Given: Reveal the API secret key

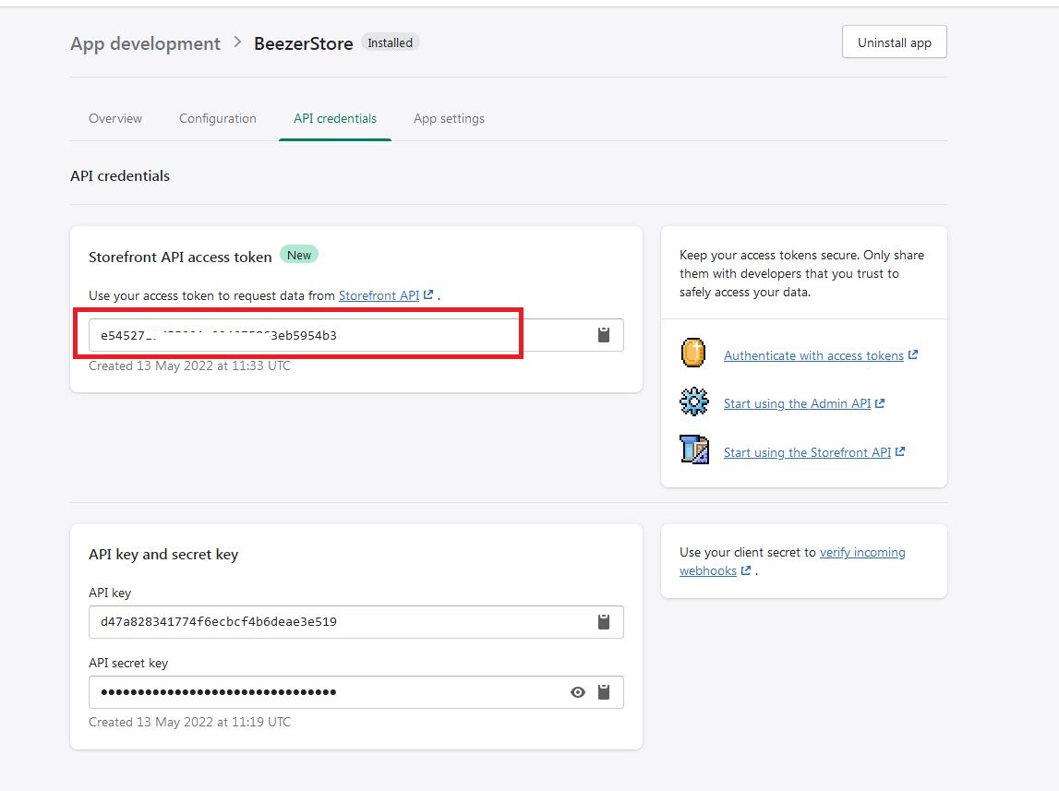Looking at the screenshot, I should (x=578, y=692).
